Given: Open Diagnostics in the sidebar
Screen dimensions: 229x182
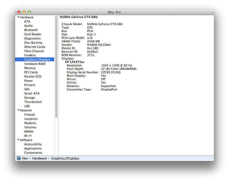Looking at the screenshot, I should [33, 38].
